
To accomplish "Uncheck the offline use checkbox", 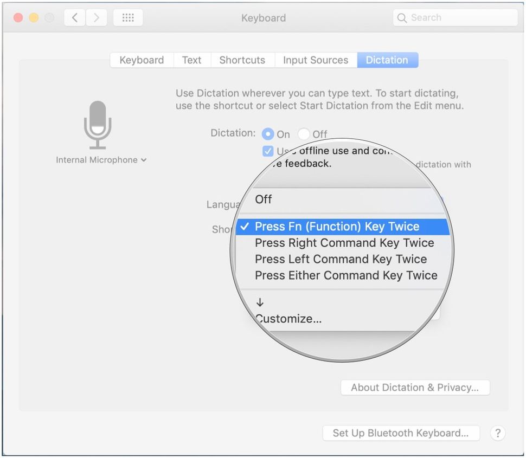I will [x=267, y=151].
